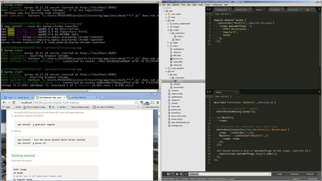Collapse the scripts folder
The width and height of the screenshot is (322, 181).
click(169, 30)
